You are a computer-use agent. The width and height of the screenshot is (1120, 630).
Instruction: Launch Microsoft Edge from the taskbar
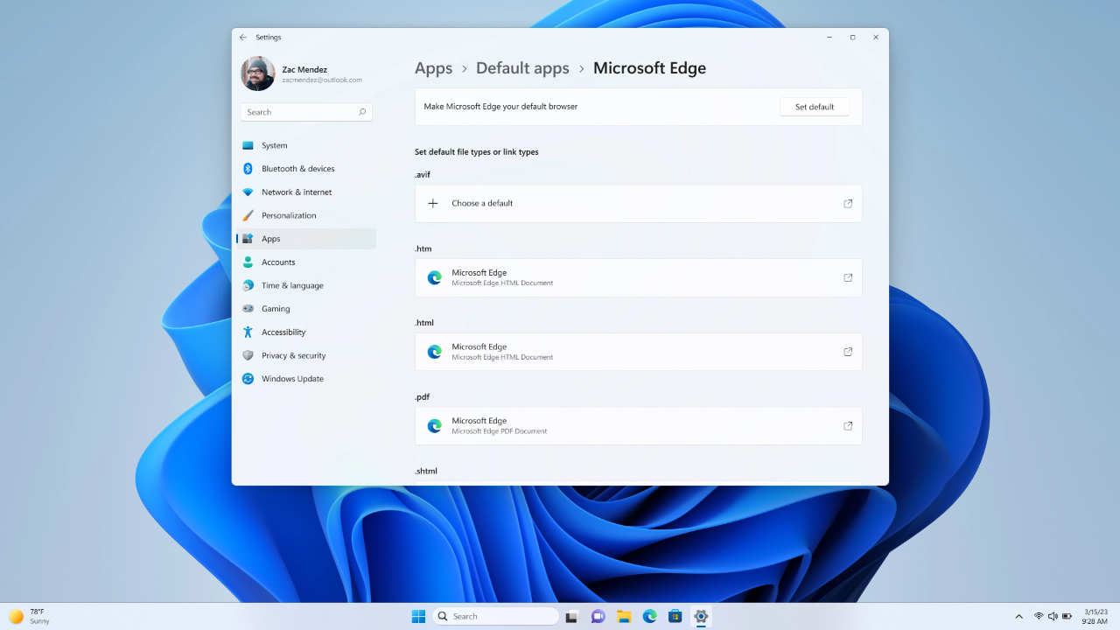click(649, 616)
